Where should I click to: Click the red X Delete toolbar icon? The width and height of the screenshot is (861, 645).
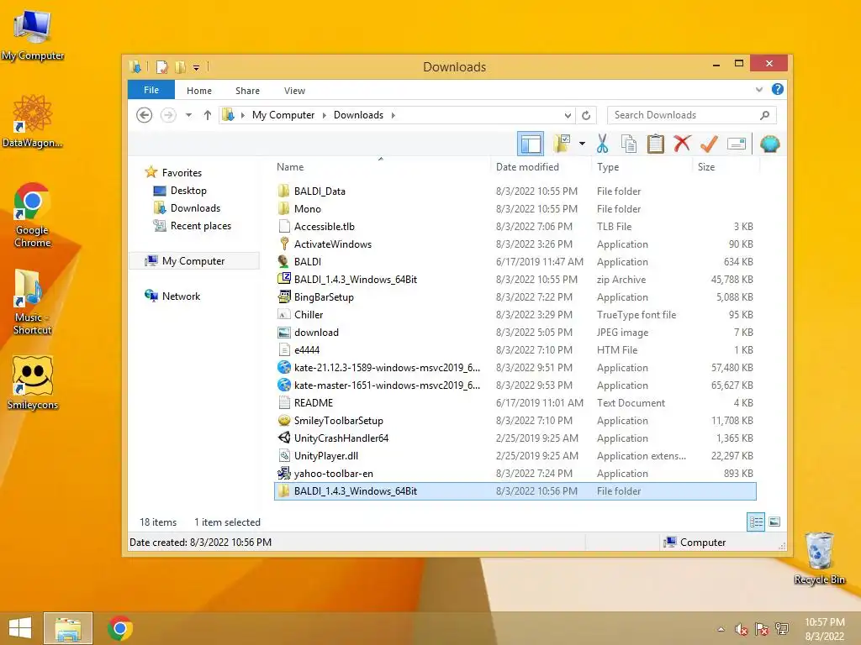point(682,144)
